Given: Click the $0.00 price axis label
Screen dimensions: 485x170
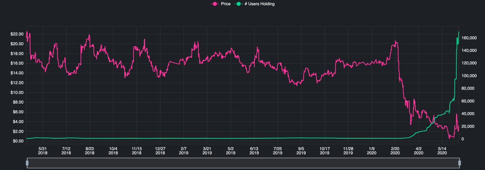Looking at the screenshot, I should [17, 141].
